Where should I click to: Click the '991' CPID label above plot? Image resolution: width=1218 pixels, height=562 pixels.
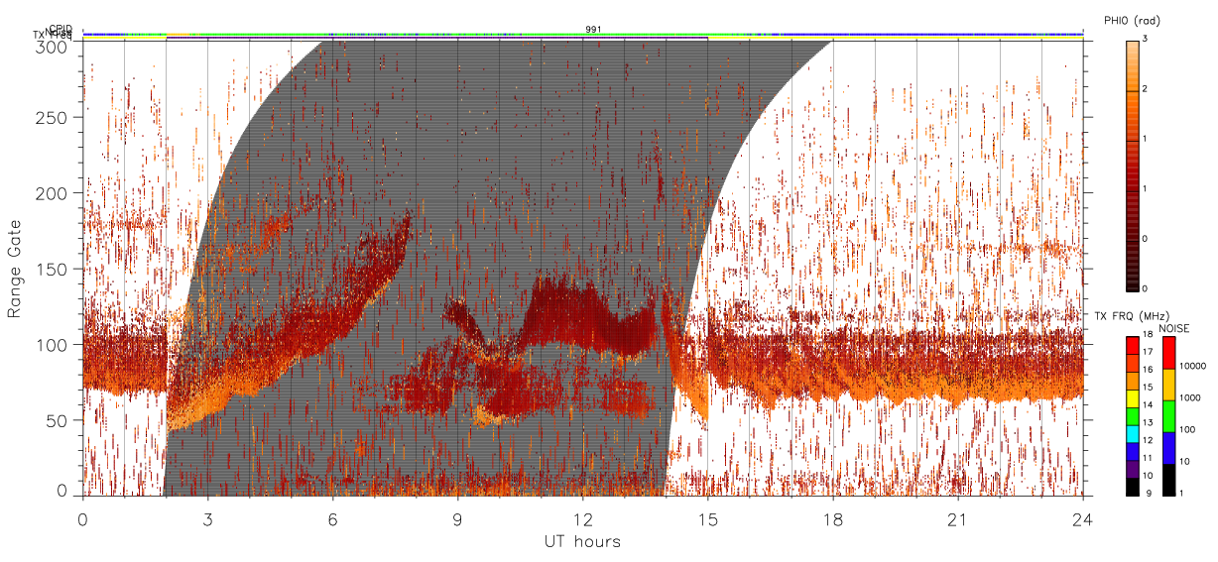(593, 30)
